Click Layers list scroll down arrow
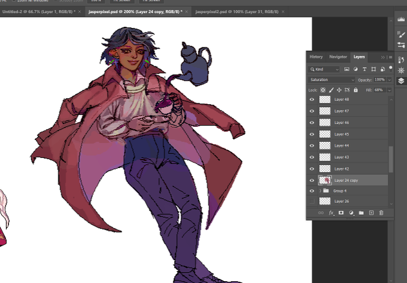The width and height of the screenshot is (407, 283). pos(391,204)
